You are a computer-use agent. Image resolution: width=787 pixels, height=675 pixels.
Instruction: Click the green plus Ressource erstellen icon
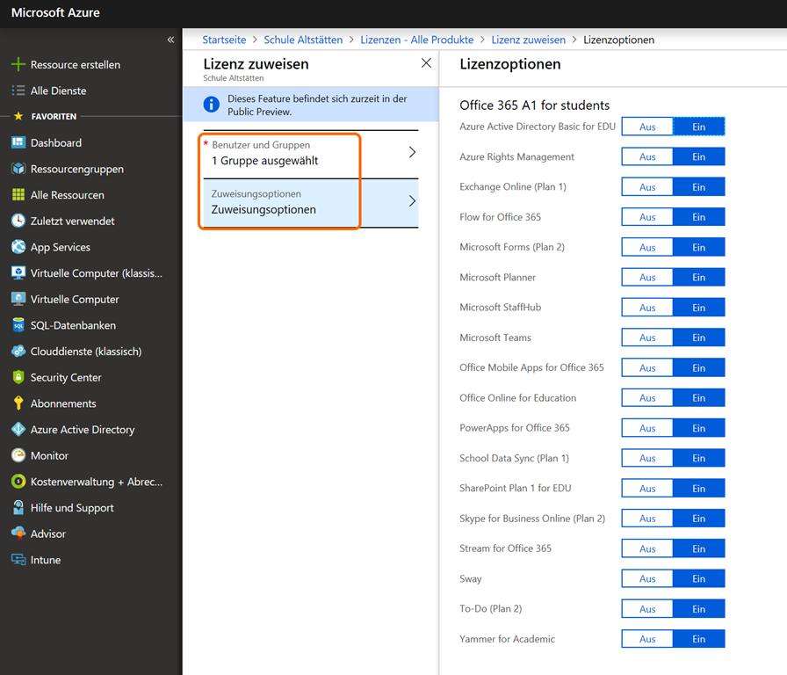pos(18,65)
